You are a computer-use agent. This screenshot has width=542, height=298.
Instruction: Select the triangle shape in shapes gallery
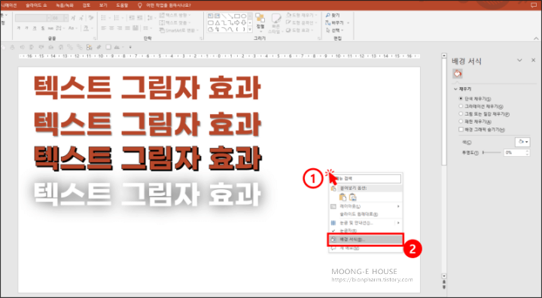(x=217, y=23)
